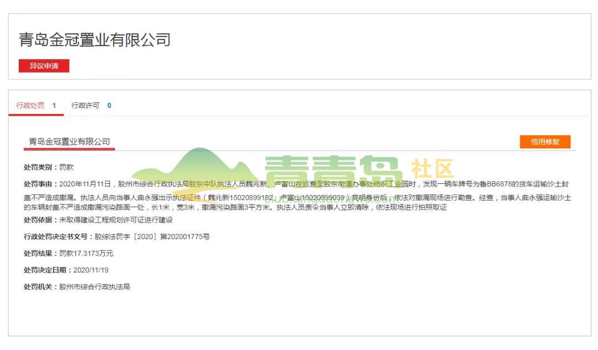The width and height of the screenshot is (598, 350).
Task: Click the decision date 2020/11/19
Action: (91, 270)
